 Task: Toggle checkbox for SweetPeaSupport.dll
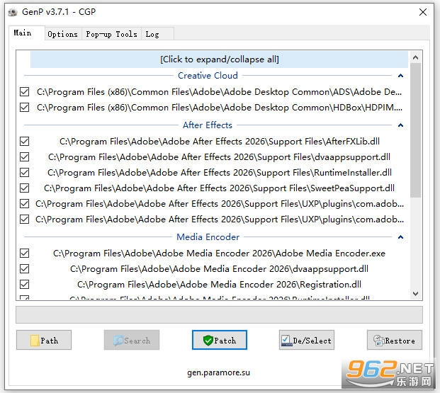coord(24,188)
